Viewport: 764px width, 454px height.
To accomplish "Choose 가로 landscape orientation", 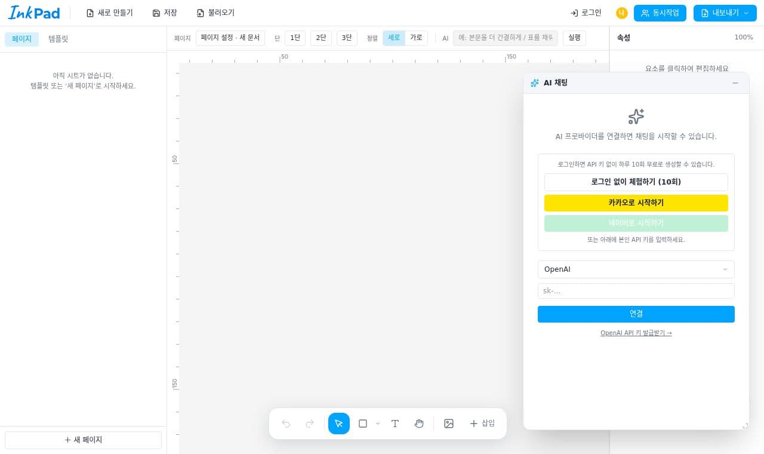I will pyautogui.click(x=416, y=38).
